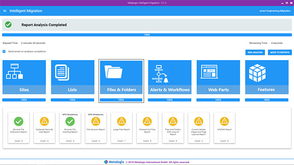
Task: Open the File Versions Report warning card
Action: point(96,128)
